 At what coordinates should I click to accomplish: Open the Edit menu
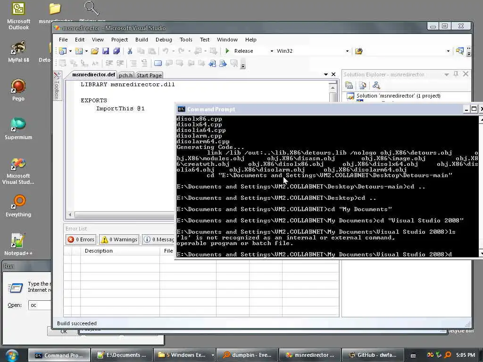(x=79, y=40)
